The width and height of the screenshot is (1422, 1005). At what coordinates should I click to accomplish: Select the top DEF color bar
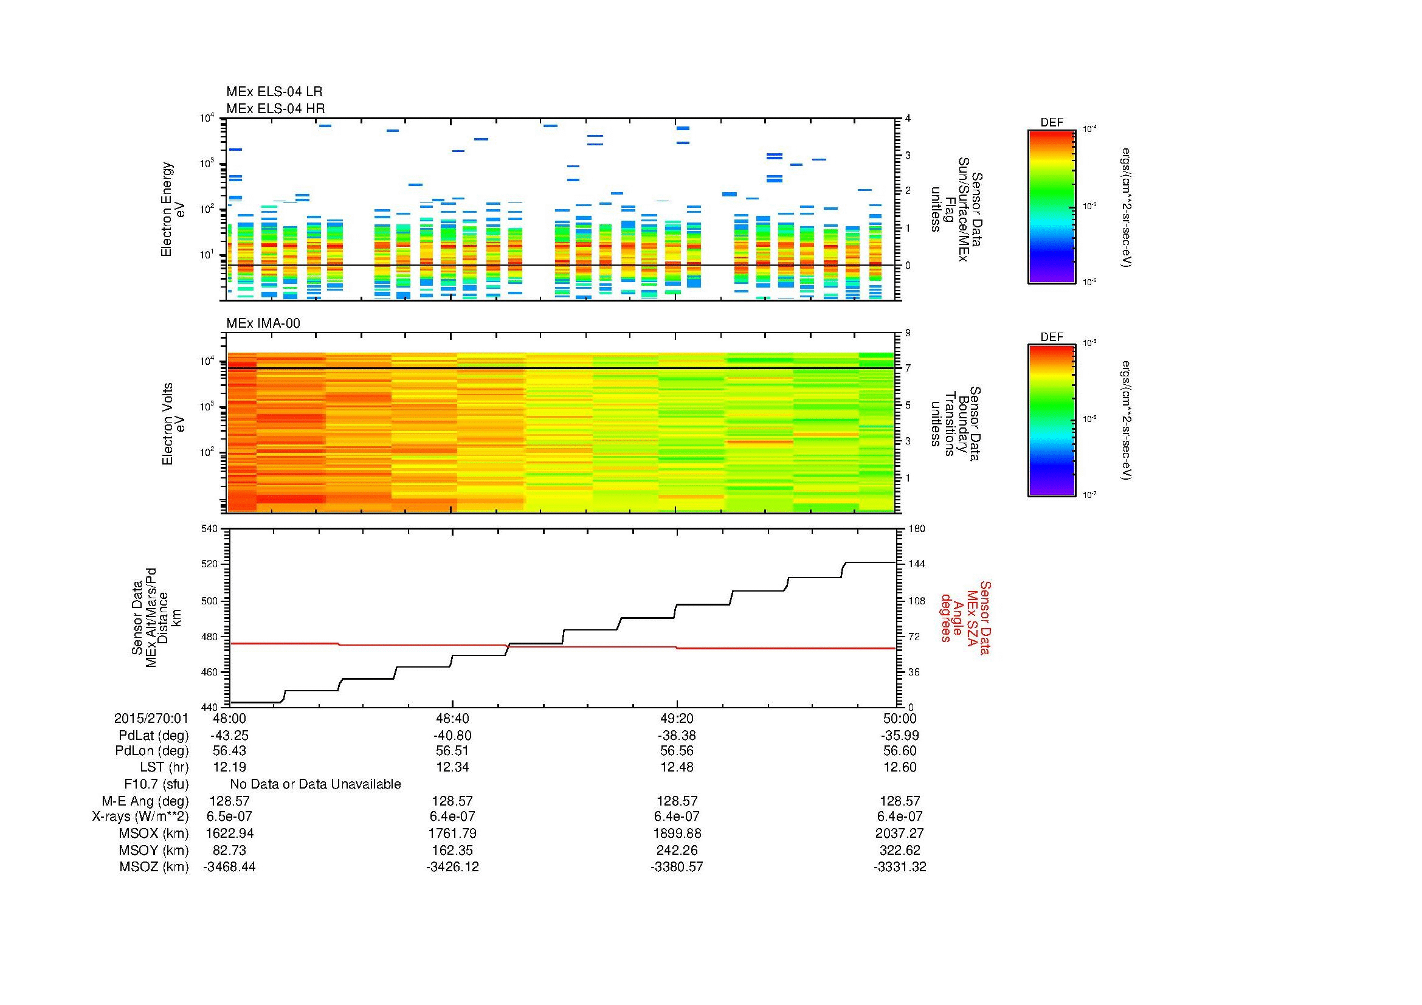pyautogui.click(x=1051, y=207)
